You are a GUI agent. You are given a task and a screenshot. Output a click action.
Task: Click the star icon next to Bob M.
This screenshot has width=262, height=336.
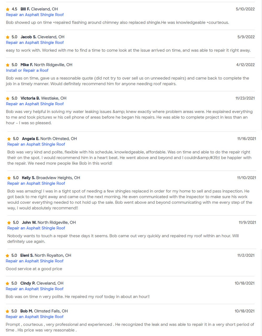tap(8, 312)
